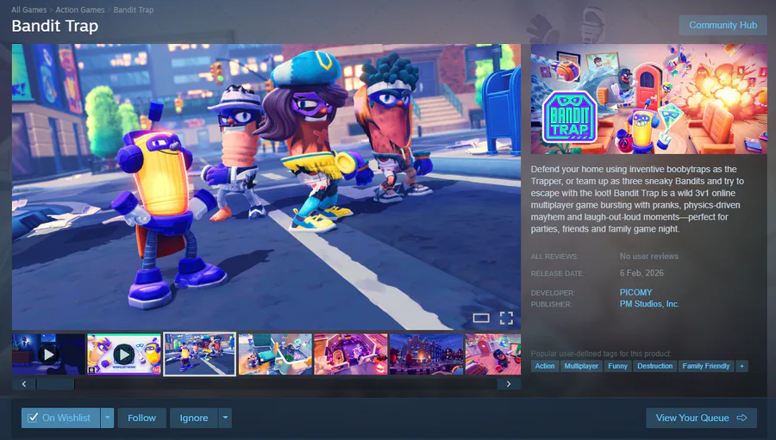Open the PM Studios, Inc. publisher link
Screen dimensions: 776x440
(649, 304)
